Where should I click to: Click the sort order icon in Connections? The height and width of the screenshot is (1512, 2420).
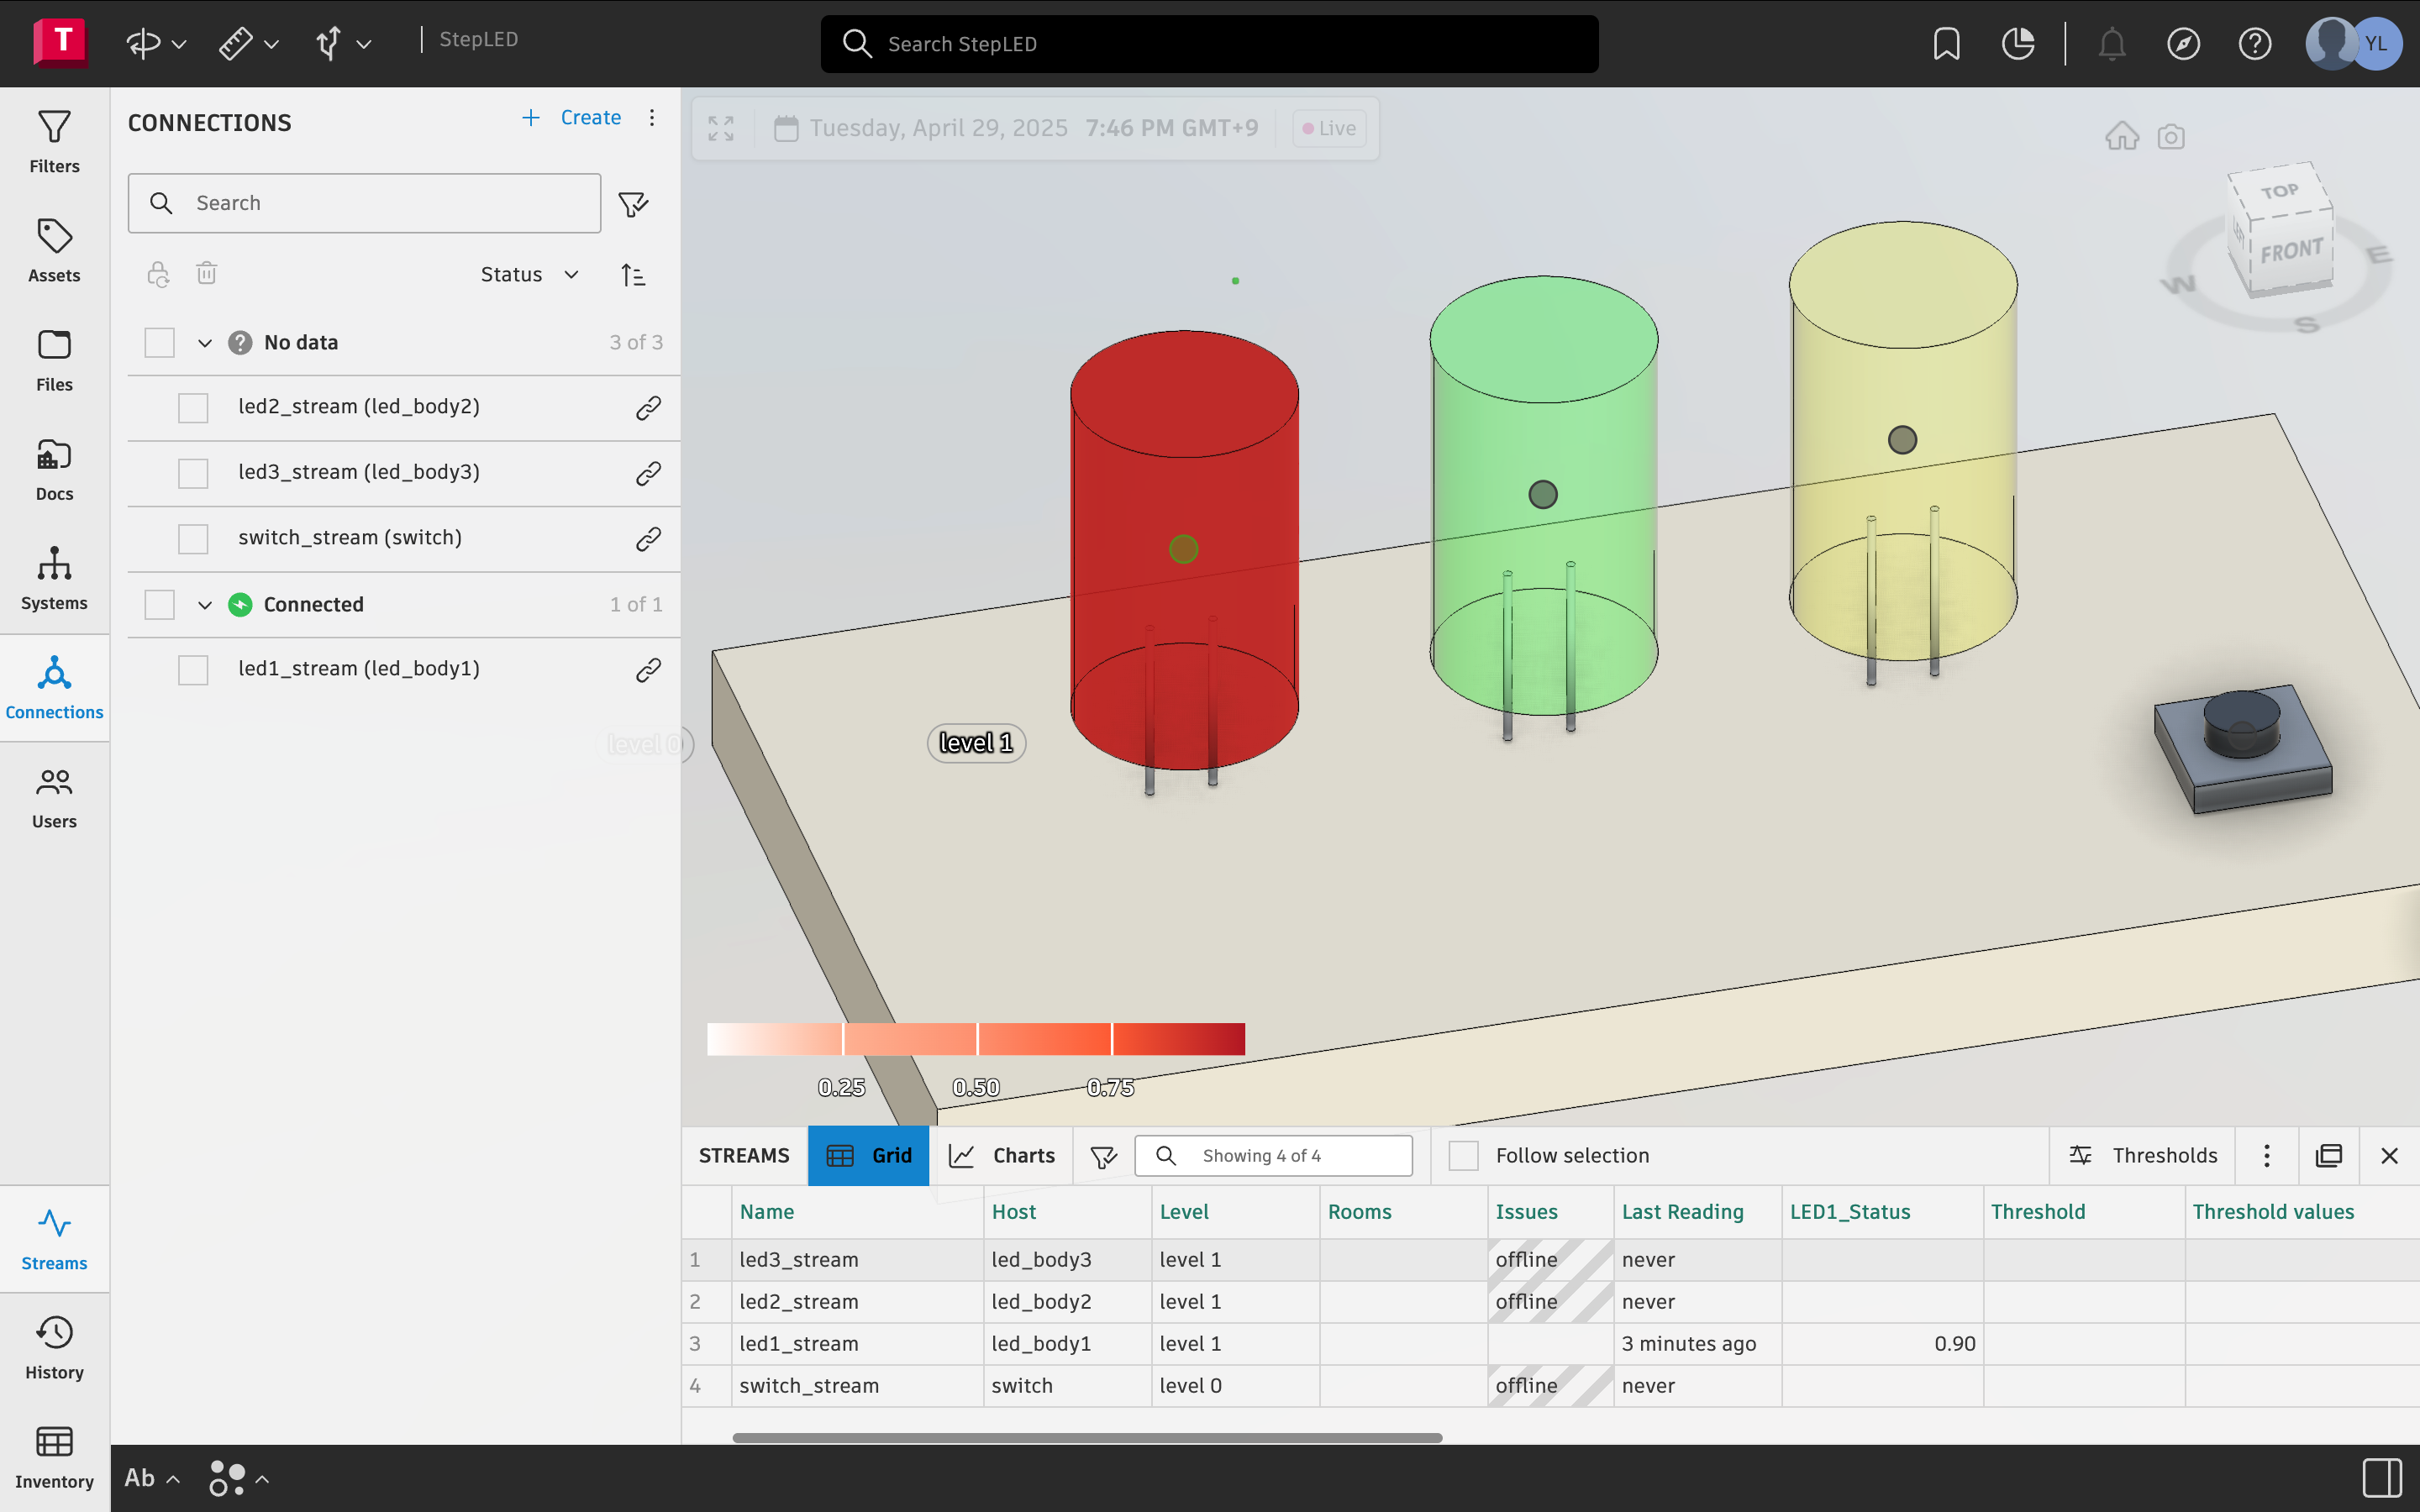coord(633,275)
